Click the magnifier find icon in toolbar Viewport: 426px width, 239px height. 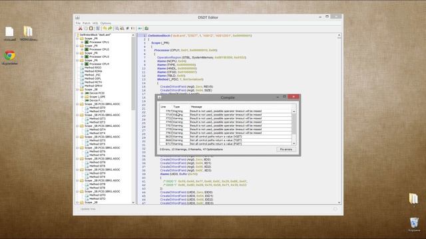[x=116, y=29]
